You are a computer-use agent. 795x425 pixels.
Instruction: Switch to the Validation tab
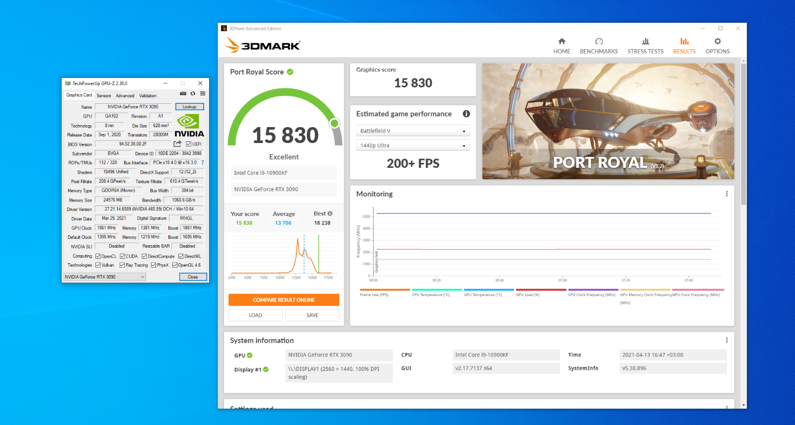coord(148,96)
